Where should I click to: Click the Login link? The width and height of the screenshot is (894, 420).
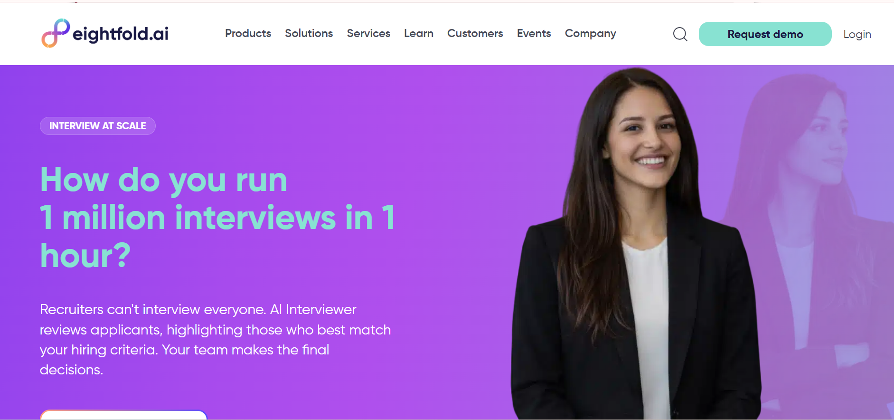click(x=857, y=34)
